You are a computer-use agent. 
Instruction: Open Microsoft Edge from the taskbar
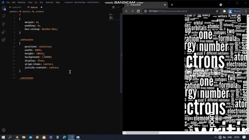click(x=64, y=137)
